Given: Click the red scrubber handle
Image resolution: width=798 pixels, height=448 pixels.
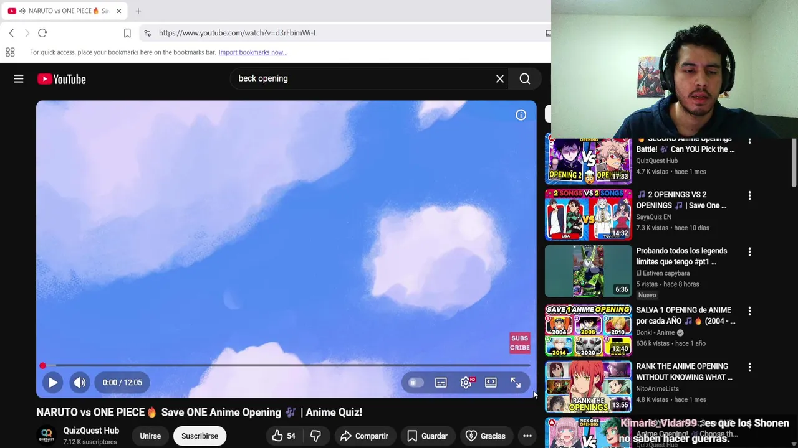Looking at the screenshot, I should (42, 365).
